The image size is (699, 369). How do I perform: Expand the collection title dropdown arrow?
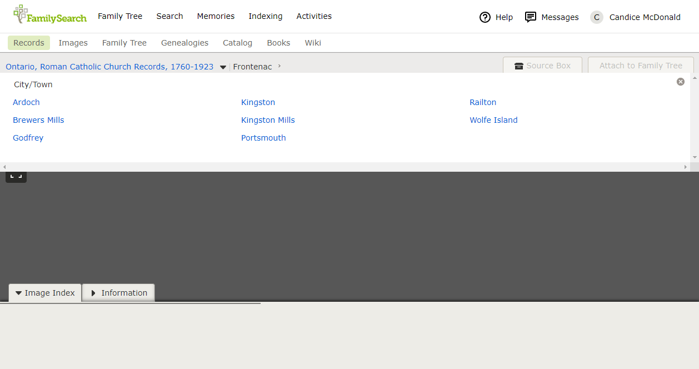coord(223,67)
